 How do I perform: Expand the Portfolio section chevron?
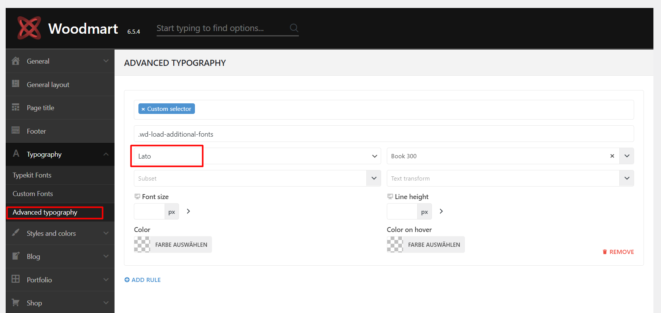(x=106, y=280)
